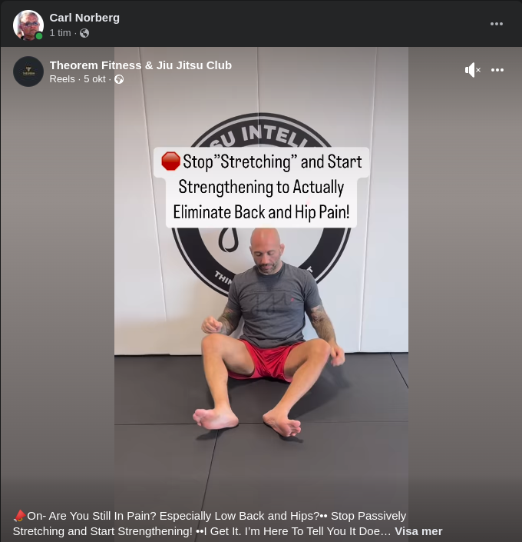Viewport: 522px width, 542px height.
Task: Open the Theorem Fitness club logo avatar
Action: [x=28, y=71]
